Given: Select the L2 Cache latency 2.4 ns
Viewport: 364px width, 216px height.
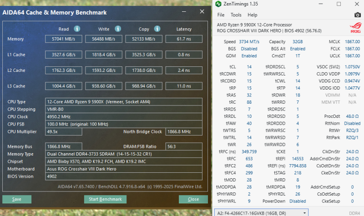Looking at the screenshot, I should click(184, 70).
